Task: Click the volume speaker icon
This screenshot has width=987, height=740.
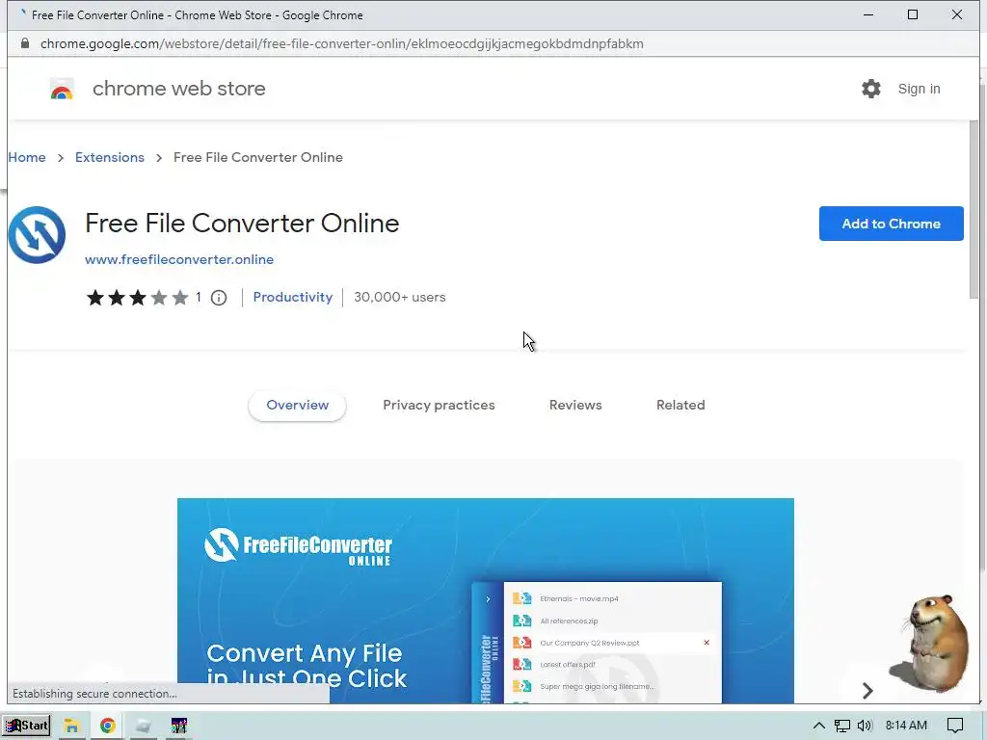Action: point(865,726)
